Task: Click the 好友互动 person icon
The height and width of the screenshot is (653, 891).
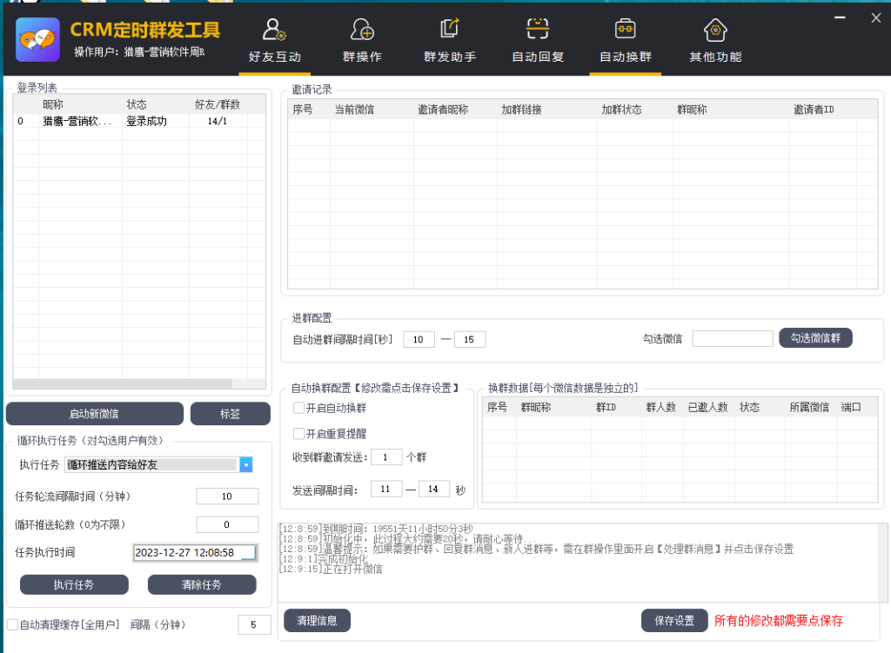Action: [275, 30]
